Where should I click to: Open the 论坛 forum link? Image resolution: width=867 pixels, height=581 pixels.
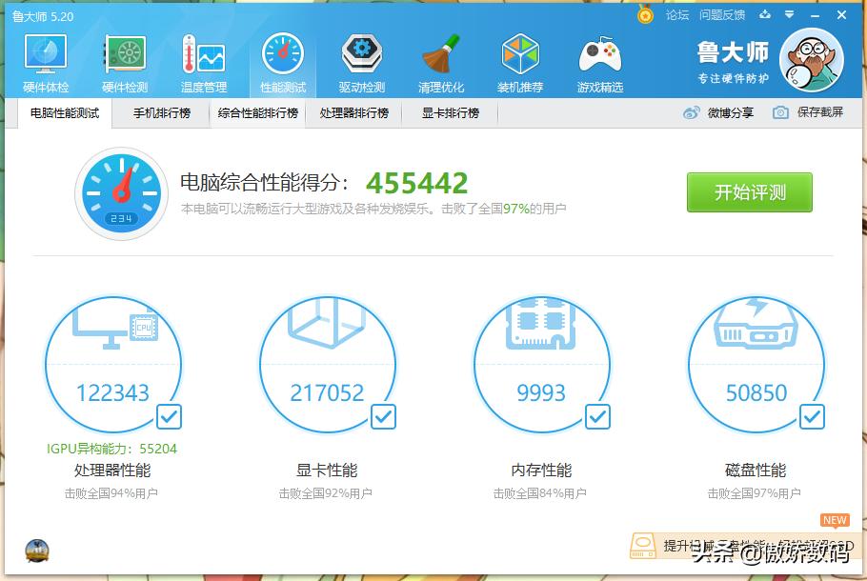[677, 15]
